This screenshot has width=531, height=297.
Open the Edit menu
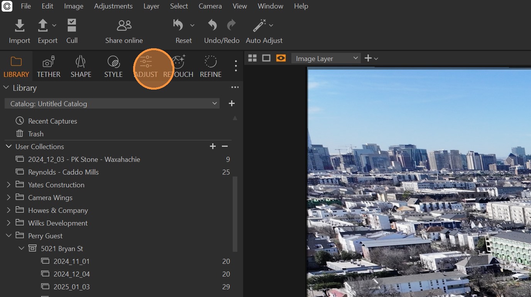click(x=47, y=6)
